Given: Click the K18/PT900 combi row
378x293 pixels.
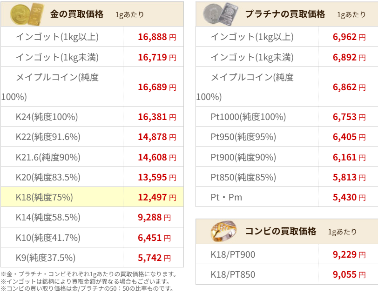Looking at the screenshot, I should [x=287, y=254].
